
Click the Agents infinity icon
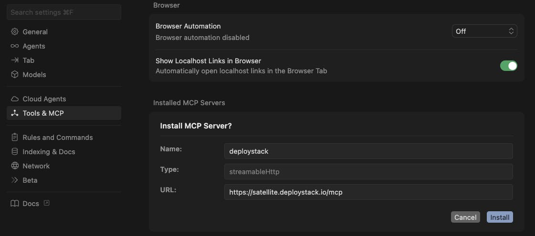[15, 46]
